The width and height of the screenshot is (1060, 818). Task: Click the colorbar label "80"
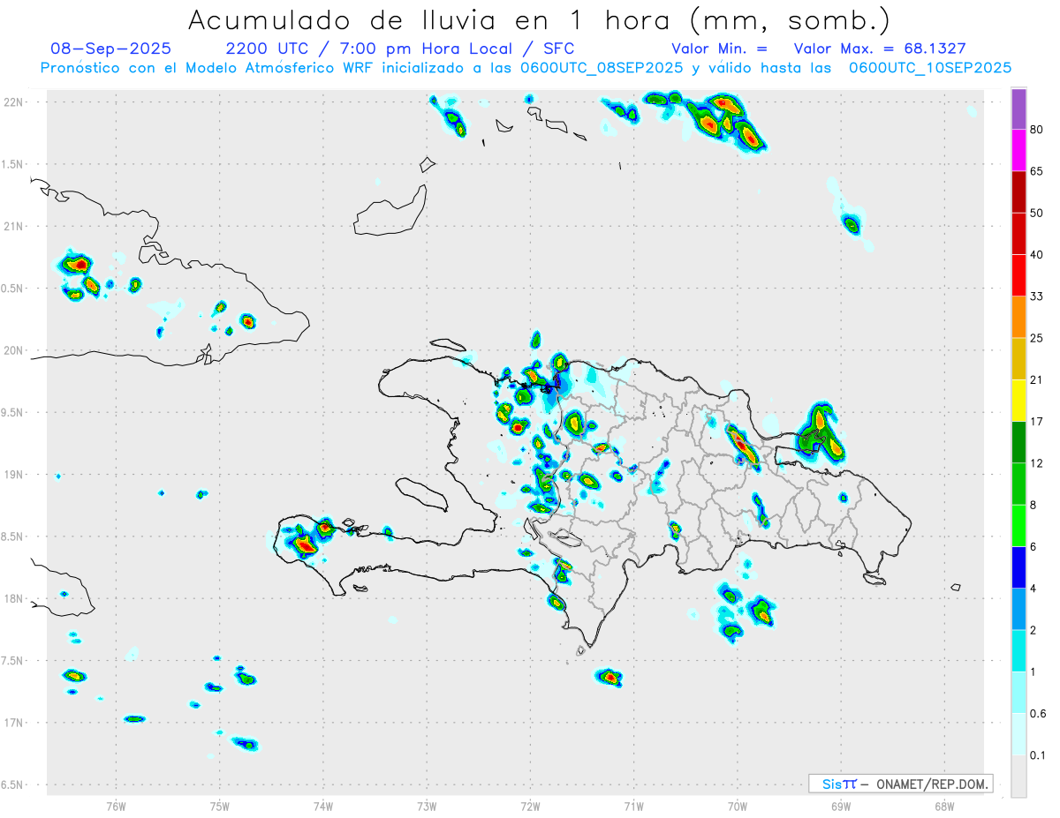click(x=1037, y=130)
